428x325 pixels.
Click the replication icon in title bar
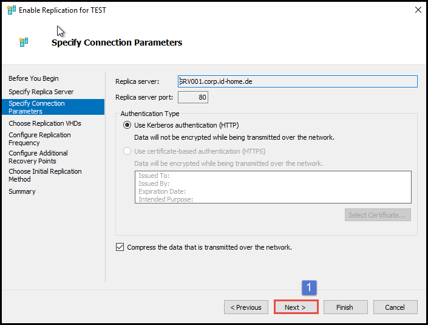11,10
